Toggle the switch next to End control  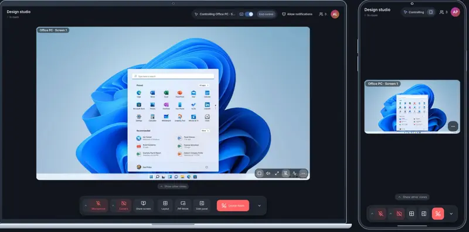pyautogui.click(x=249, y=14)
